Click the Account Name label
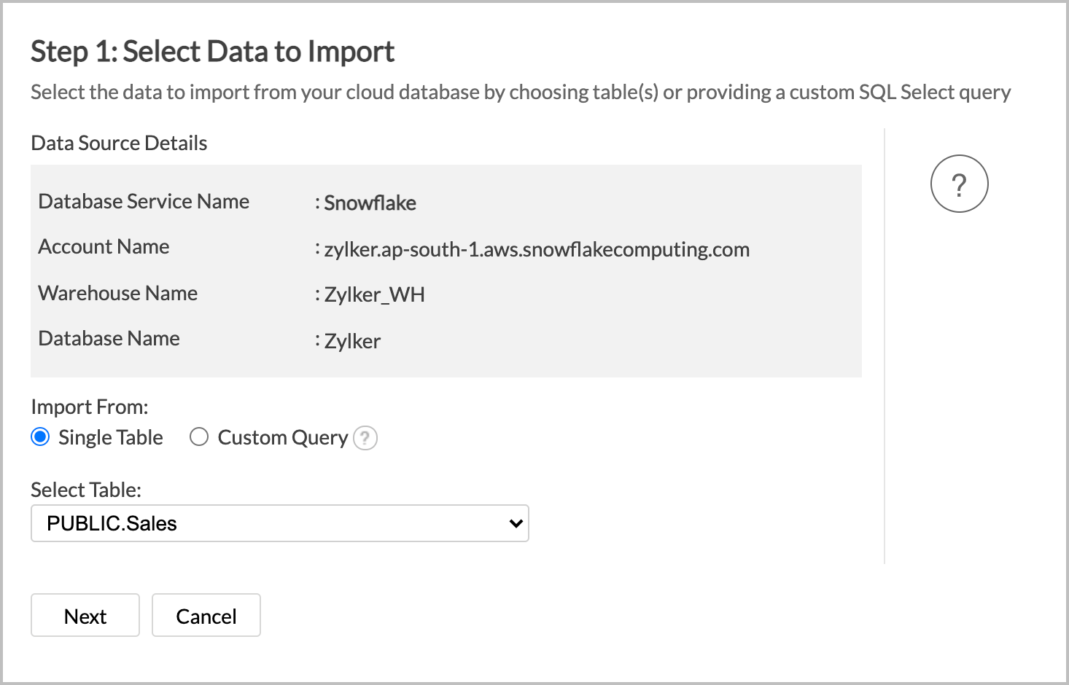This screenshot has width=1069, height=685. pos(104,246)
